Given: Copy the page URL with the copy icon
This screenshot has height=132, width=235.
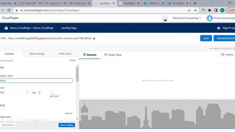Looking at the screenshot, I should click(94, 38).
